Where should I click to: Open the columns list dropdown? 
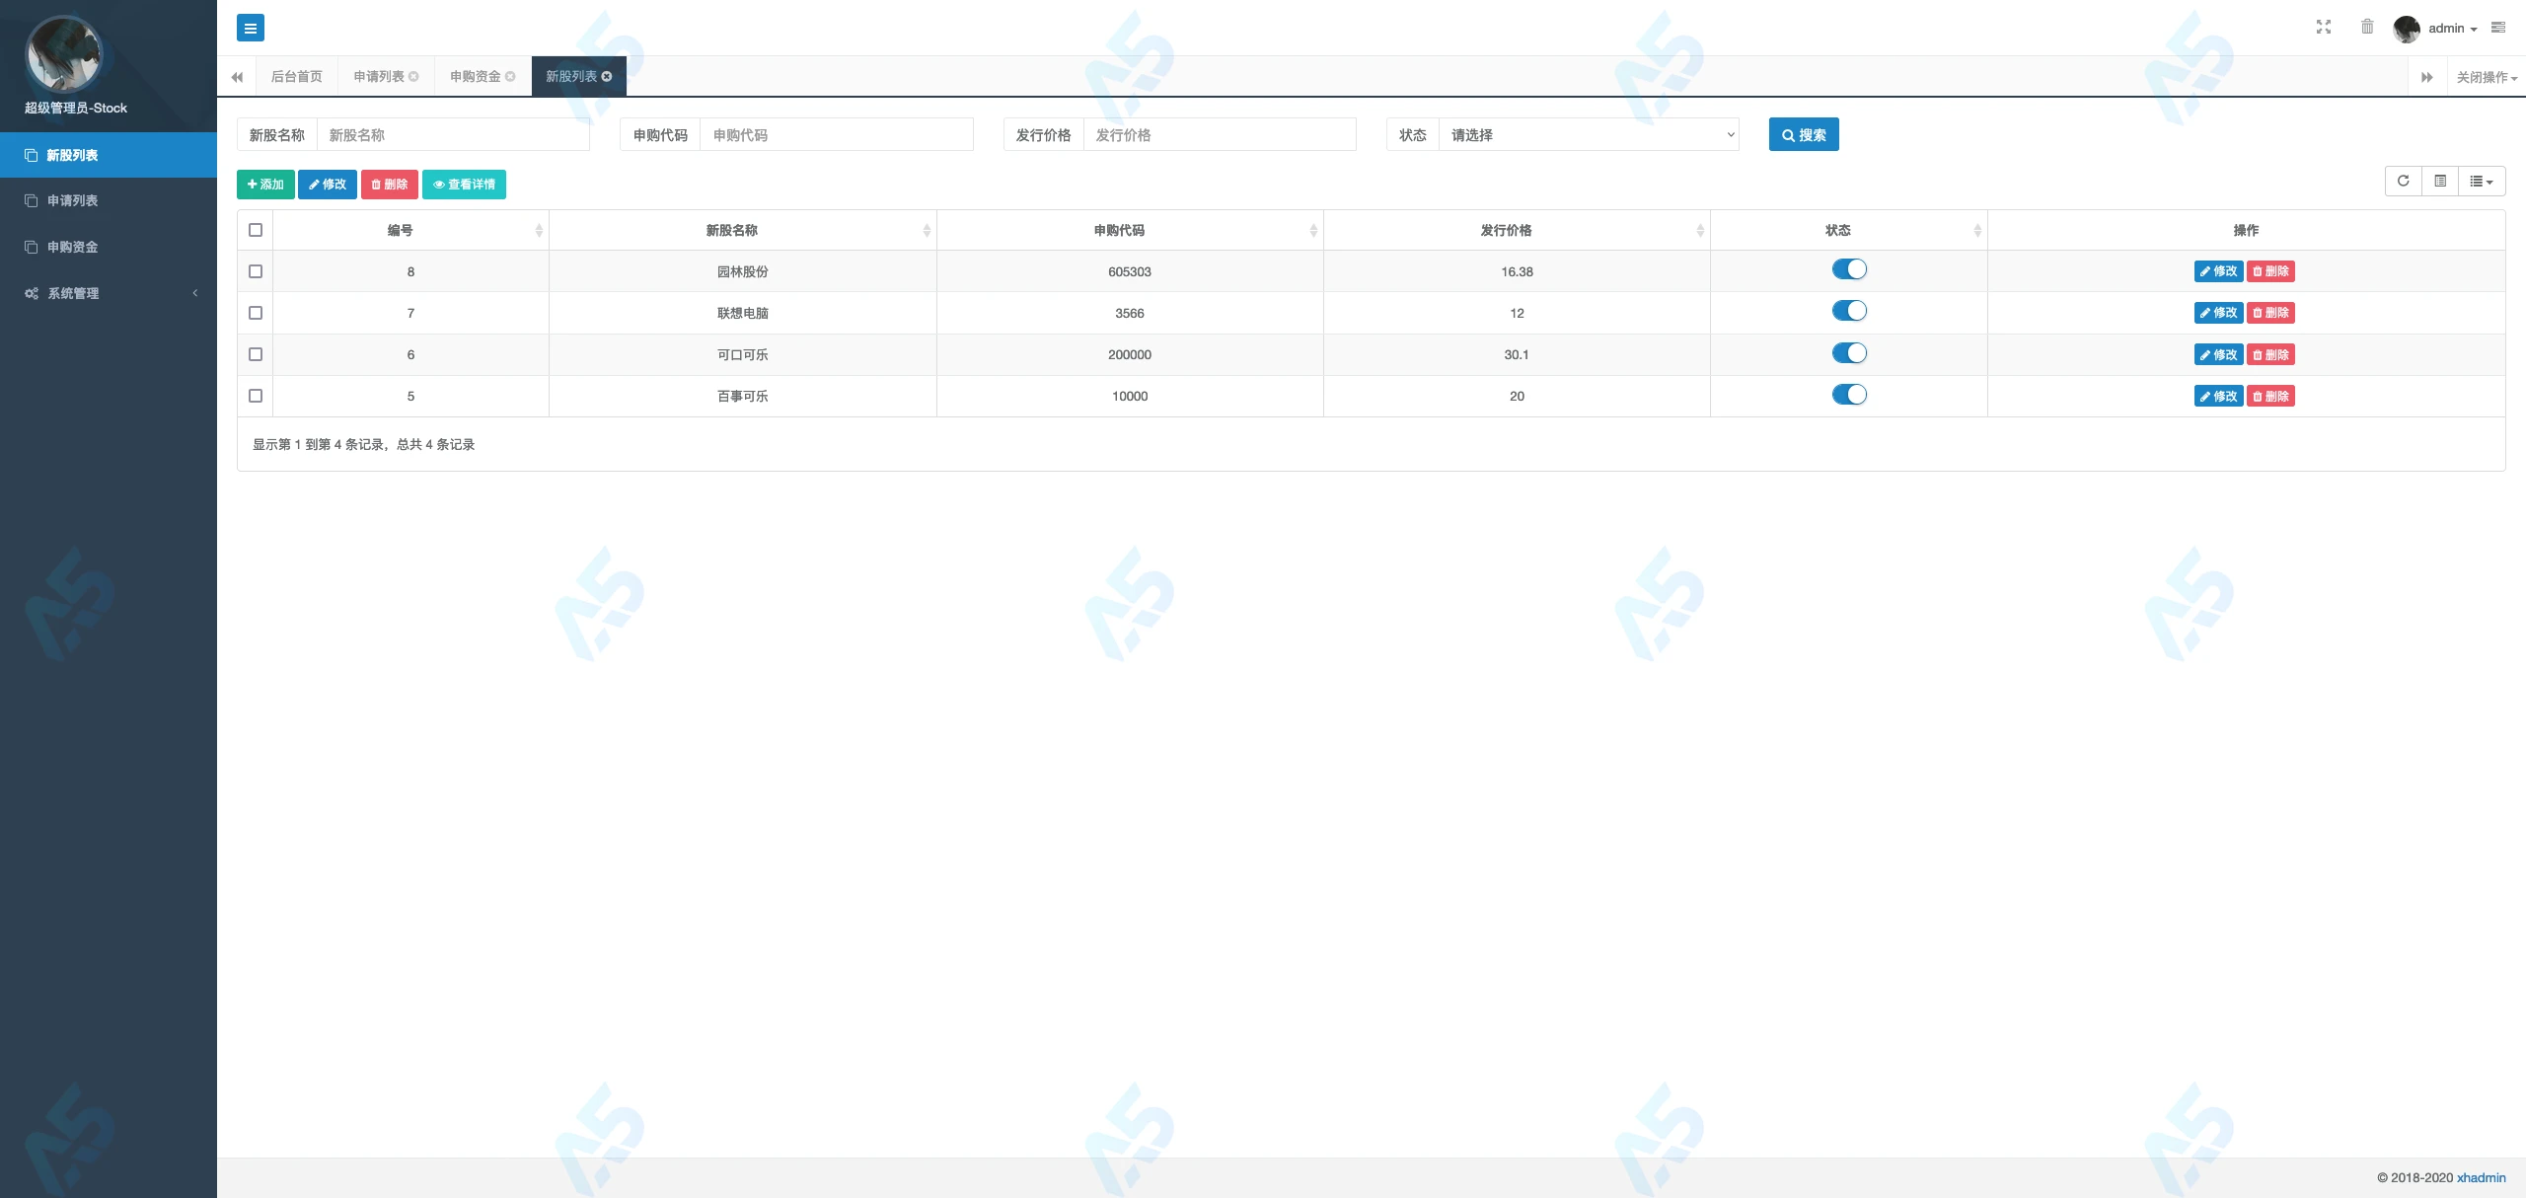[x=2482, y=182]
